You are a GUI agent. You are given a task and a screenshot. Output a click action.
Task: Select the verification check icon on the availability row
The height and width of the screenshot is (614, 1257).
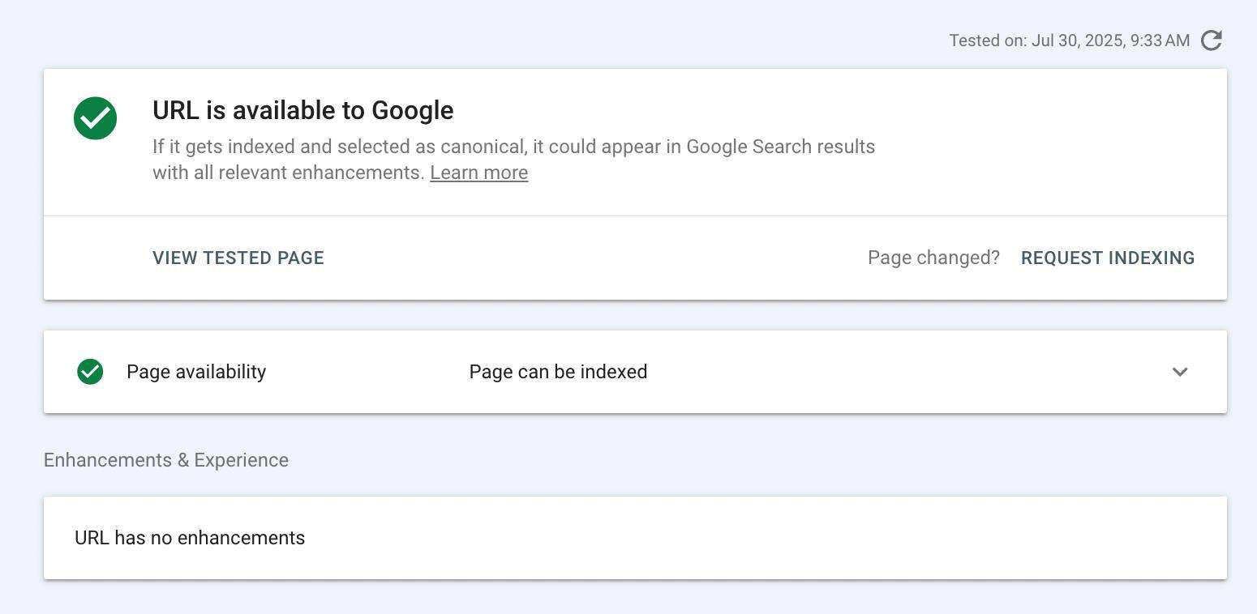click(89, 372)
